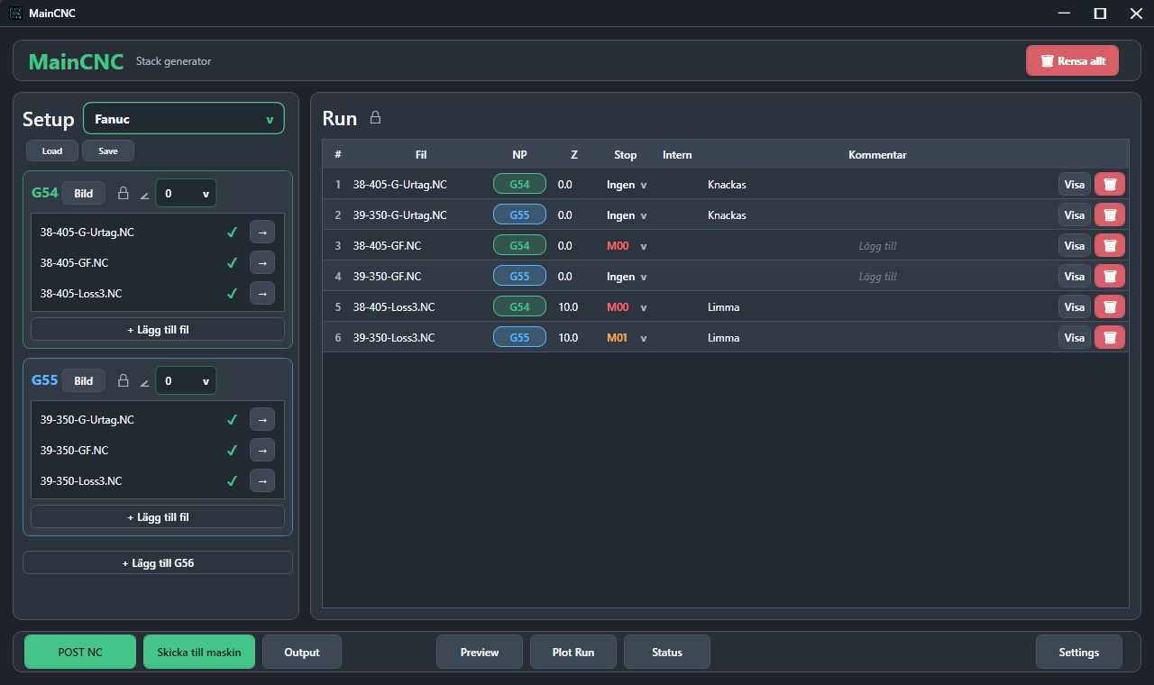The height and width of the screenshot is (685, 1154).
Task: Open Settings
Action: pyautogui.click(x=1079, y=652)
